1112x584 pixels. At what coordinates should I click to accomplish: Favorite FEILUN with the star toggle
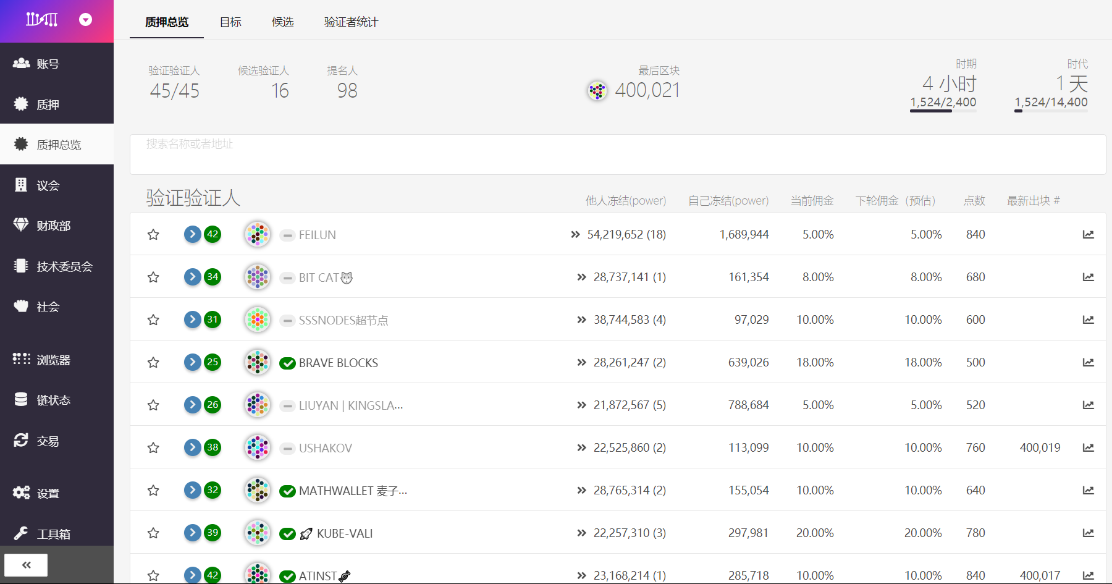(x=153, y=234)
